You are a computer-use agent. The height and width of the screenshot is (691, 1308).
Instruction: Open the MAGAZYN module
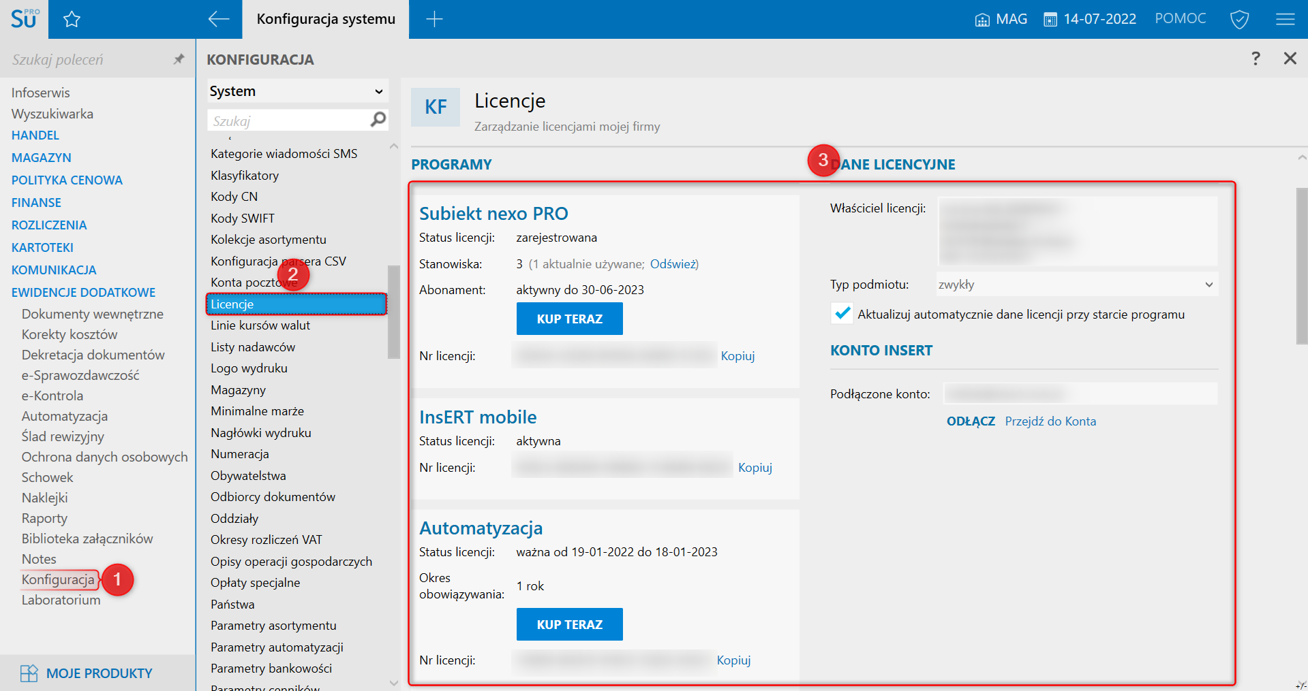(42, 158)
